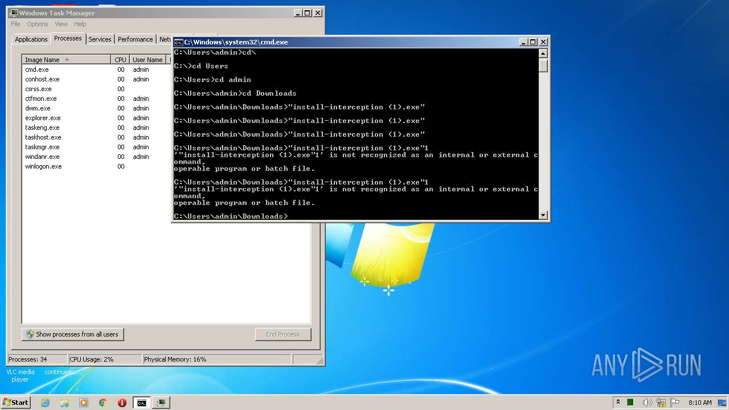Close the cmd.exe window

point(543,42)
